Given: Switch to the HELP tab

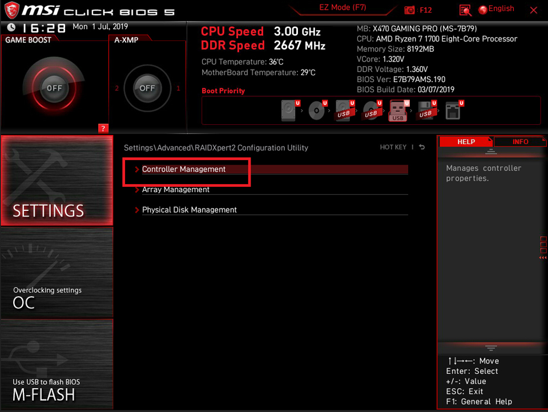Looking at the screenshot, I should [x=466, y=142].
